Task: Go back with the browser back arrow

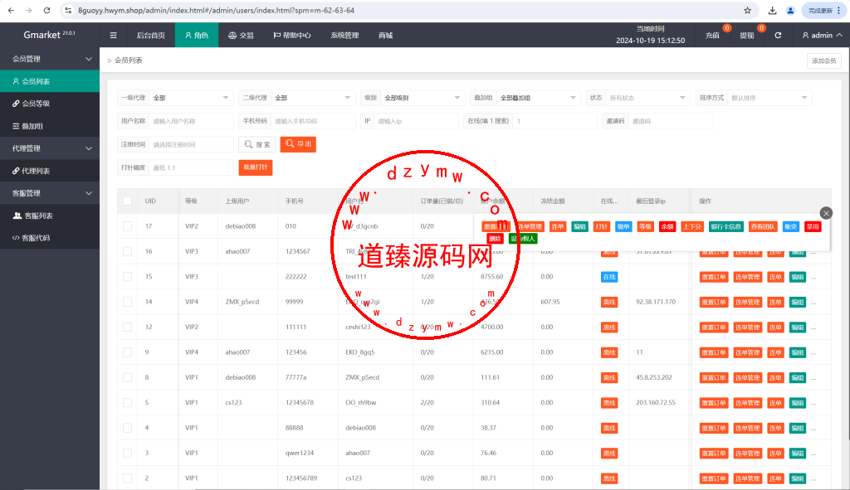Action: [x=11, y=10]
